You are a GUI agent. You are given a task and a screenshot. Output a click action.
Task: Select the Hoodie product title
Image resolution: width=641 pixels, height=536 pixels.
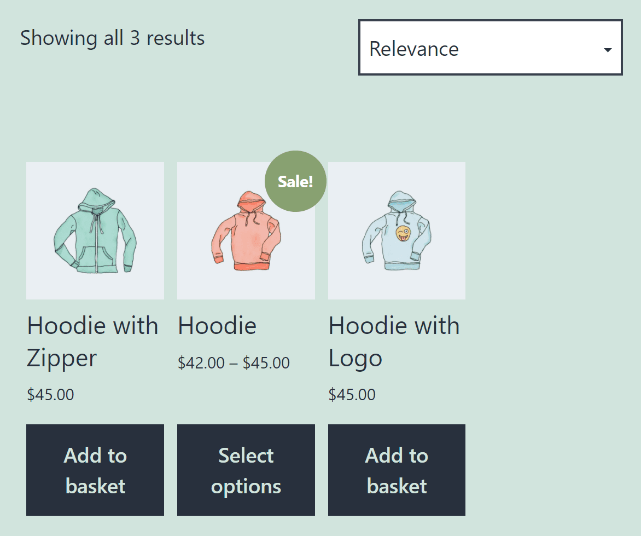[x=217, y=325]
